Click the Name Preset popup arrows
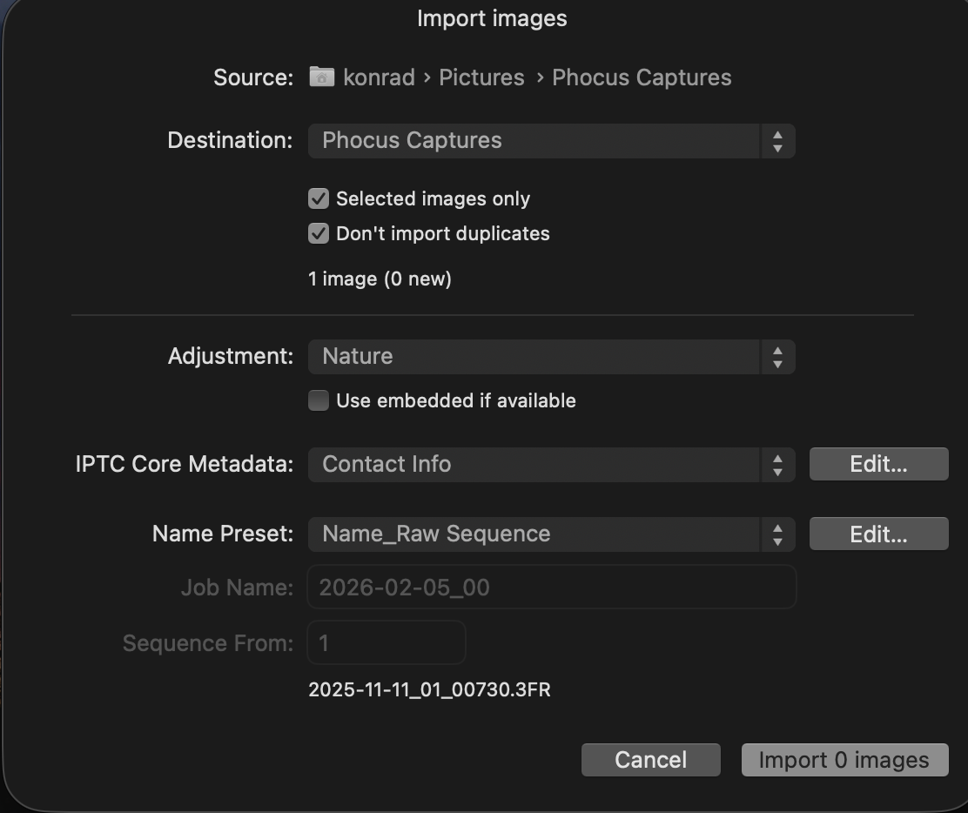The width and height of the screenshot is (968, 813). 778,534
